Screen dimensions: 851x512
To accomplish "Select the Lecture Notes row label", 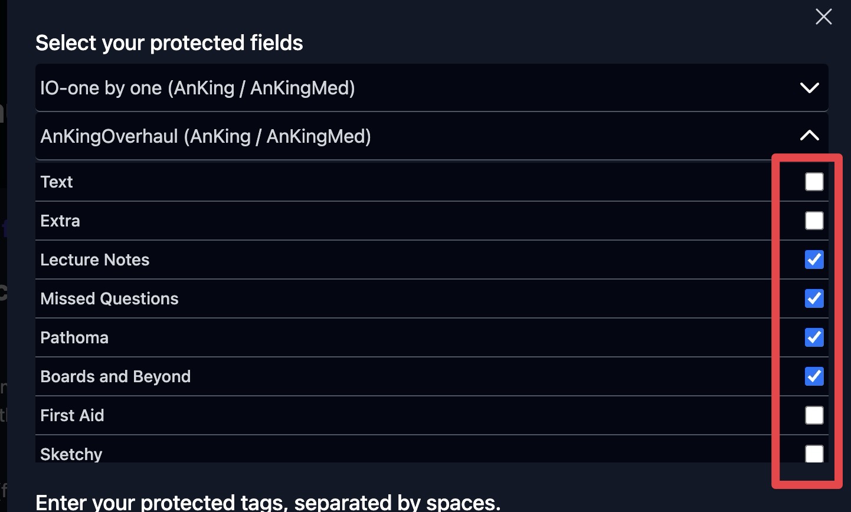I will (x=95, y=260).
